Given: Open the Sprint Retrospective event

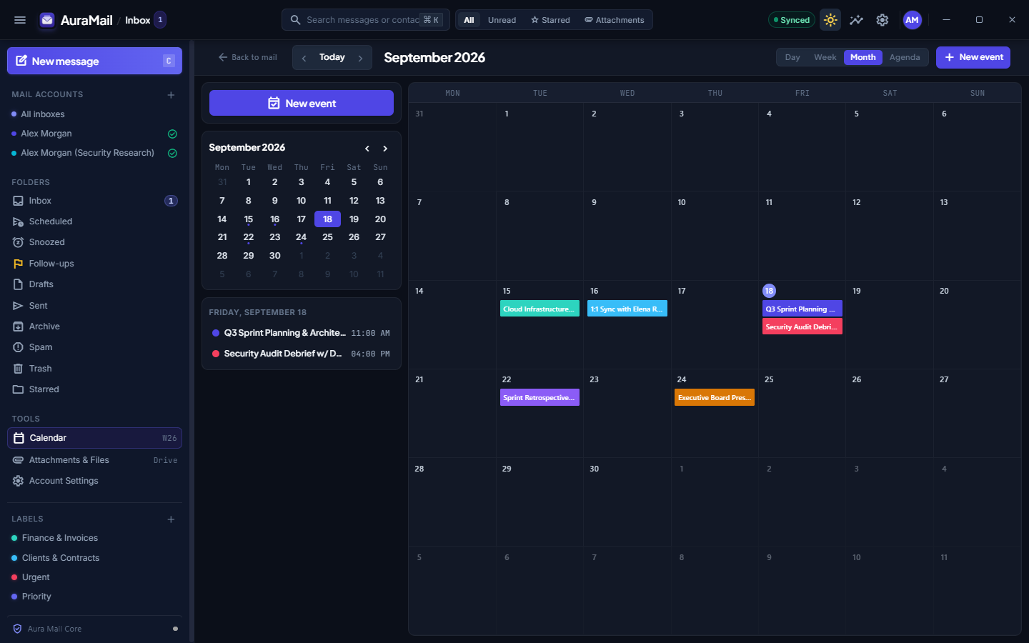Looking at the screenshot, I should pos(540,398).
